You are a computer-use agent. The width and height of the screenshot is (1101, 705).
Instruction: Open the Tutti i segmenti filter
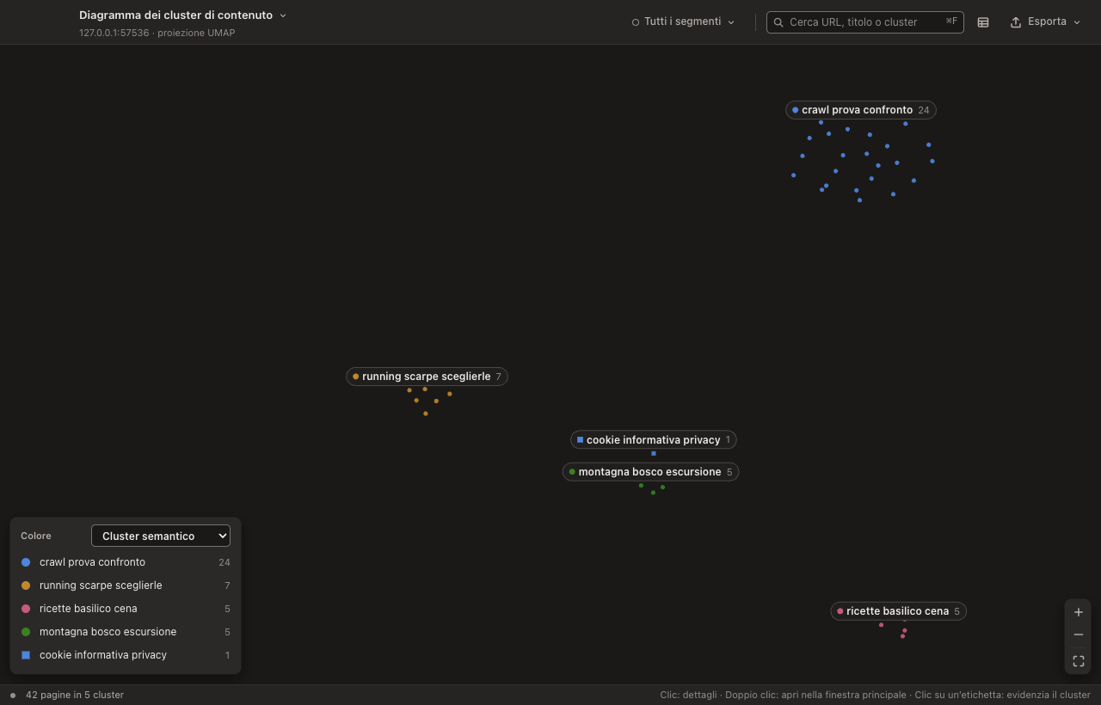(x=684, y=21)
